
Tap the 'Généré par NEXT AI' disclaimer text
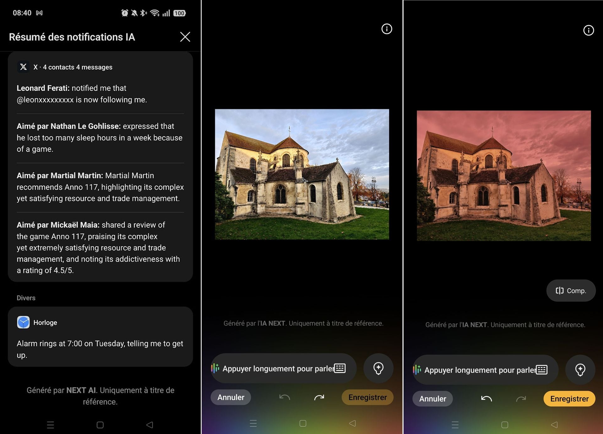point(100,396)
